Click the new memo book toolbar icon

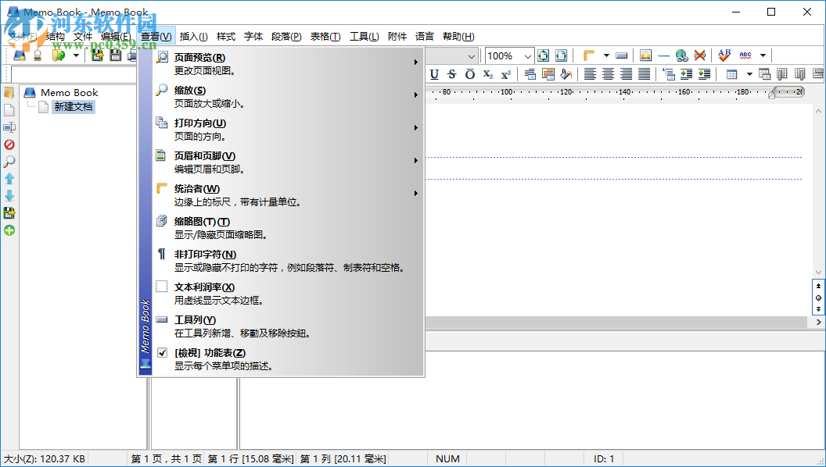(x=20, y=55)
